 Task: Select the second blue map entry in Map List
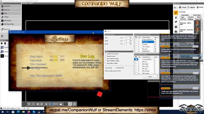point(4,52)
